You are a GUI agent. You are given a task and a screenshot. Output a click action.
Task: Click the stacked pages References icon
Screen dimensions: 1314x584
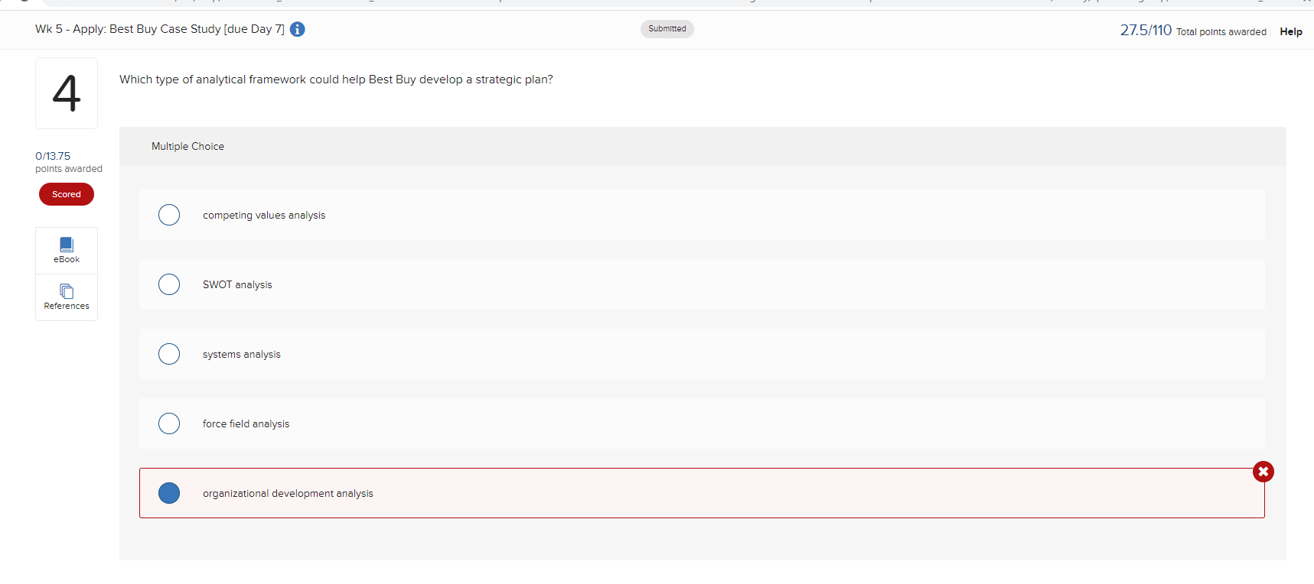[66, 290]
